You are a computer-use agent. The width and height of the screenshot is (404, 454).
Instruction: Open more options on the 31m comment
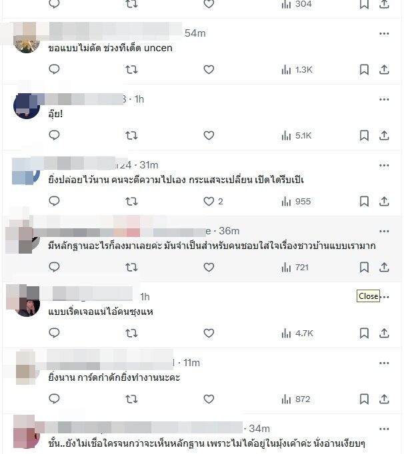pyautogui.click(x=384, y=165)
